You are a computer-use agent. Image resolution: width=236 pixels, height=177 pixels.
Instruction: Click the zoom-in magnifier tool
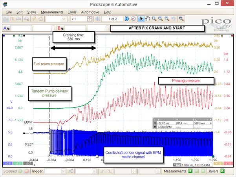[161, 19]
